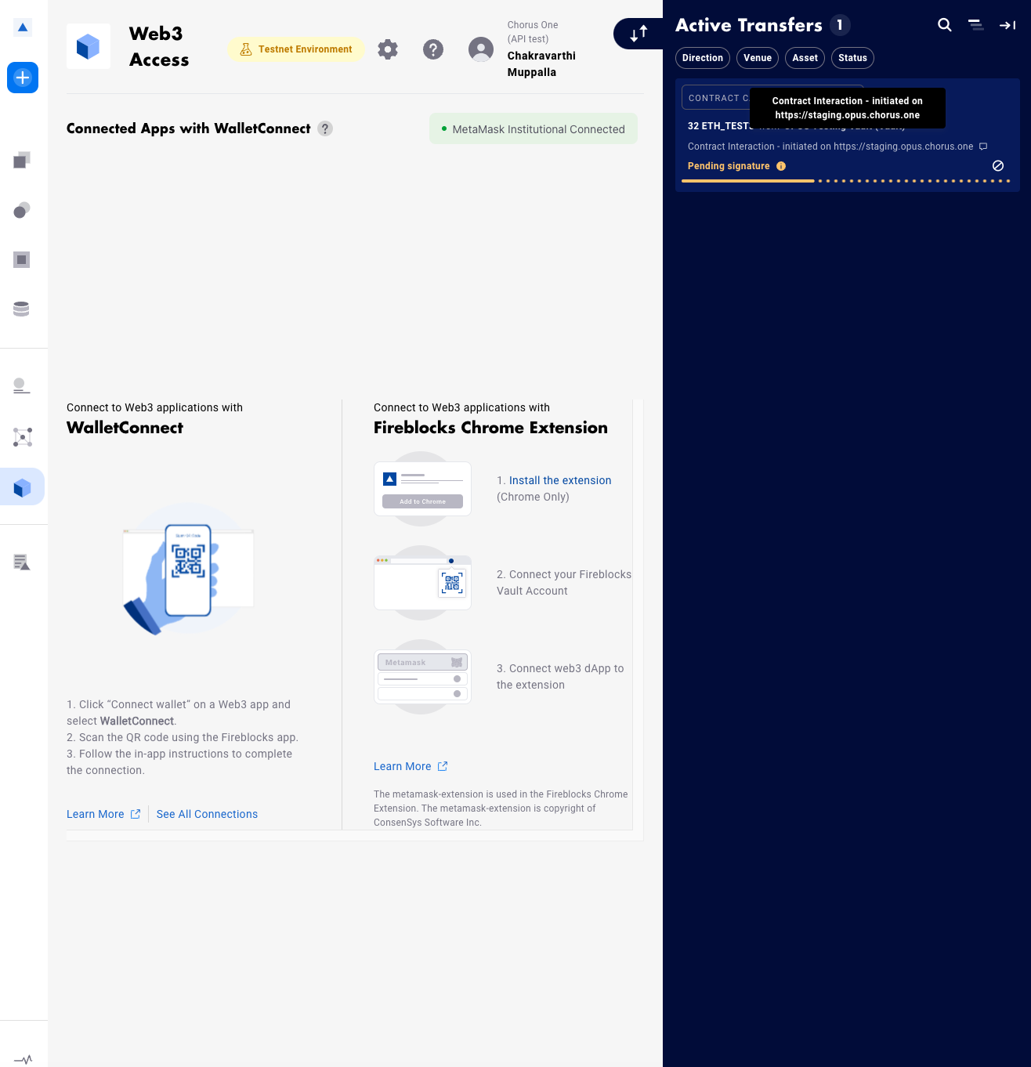This screenshot has width=1031, height=1067.
Task: Toggle the transfers arrows panel button
Action: click(x=638, y=34)
